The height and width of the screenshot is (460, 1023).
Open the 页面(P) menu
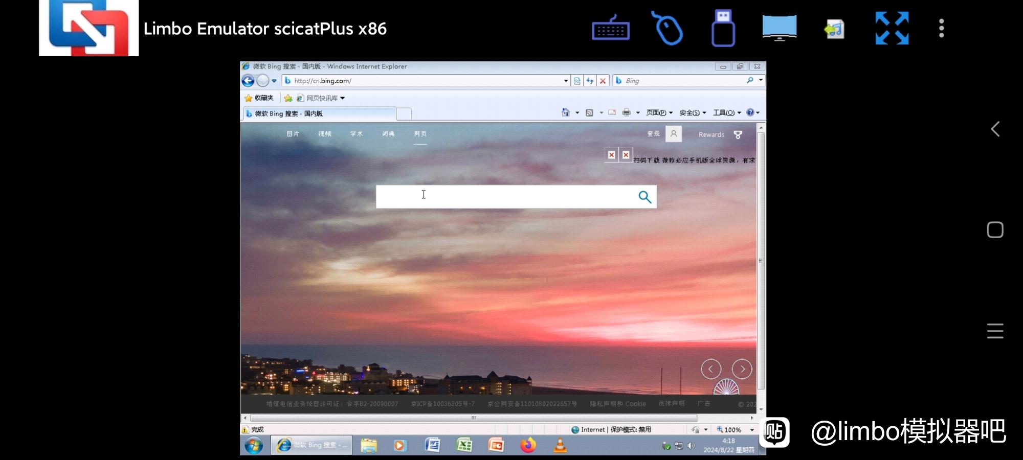pyautogui.click(x=659, y=113)
